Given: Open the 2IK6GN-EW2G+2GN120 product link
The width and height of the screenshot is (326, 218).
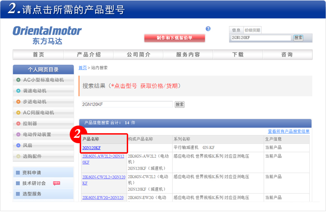Looking at the screenshot, I should click(103, 198).
